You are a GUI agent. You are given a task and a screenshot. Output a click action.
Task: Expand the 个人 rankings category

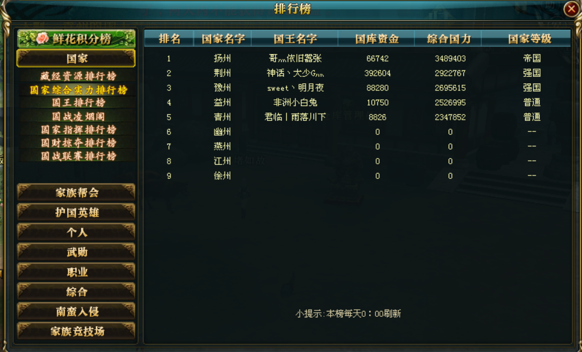click(x=76, y=232)
